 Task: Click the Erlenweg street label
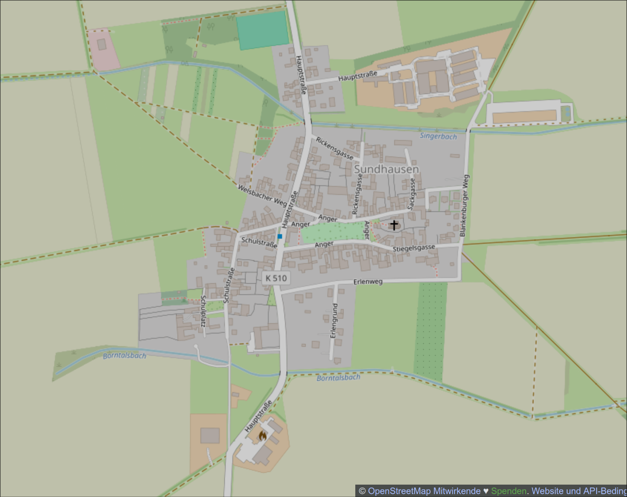point(368,282)
